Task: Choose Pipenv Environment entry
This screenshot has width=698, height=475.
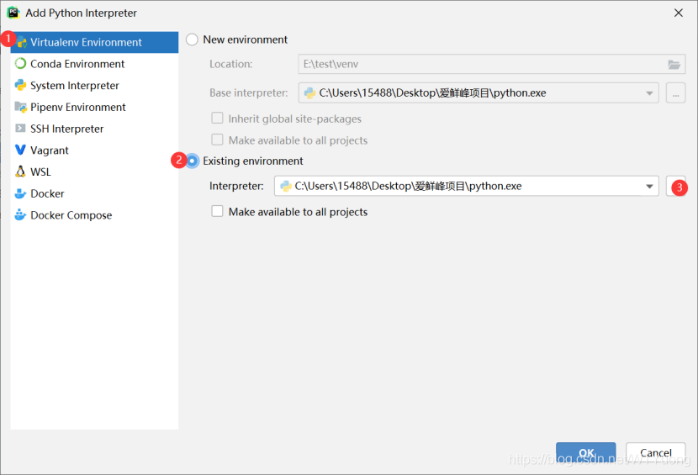Action: pyautogui.click(x=94, y=107)
